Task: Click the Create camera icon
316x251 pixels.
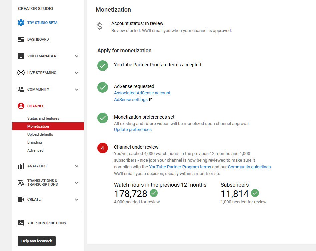Action: pyautogui.click(x=21, y=199)
